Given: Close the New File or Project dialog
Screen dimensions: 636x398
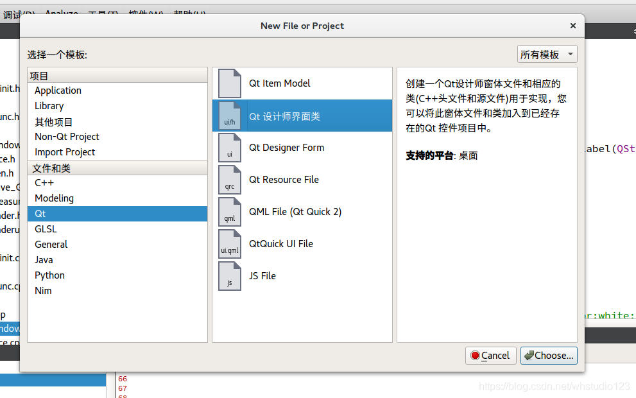Looking at the screenshot, I should pos(572,26).
